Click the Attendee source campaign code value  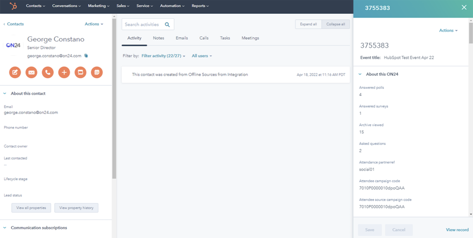[x=381, y=207]
